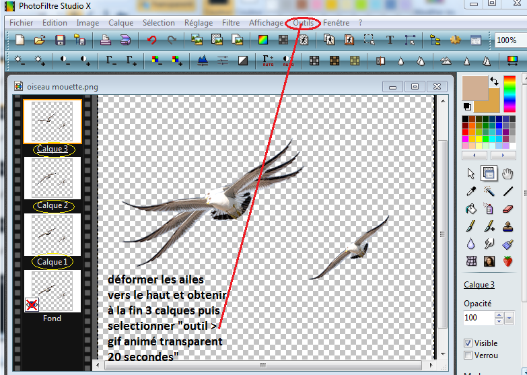This screenshot has height=375, width=527.
Task: Select the Blur water drop tool
Action: click(471, 244)
